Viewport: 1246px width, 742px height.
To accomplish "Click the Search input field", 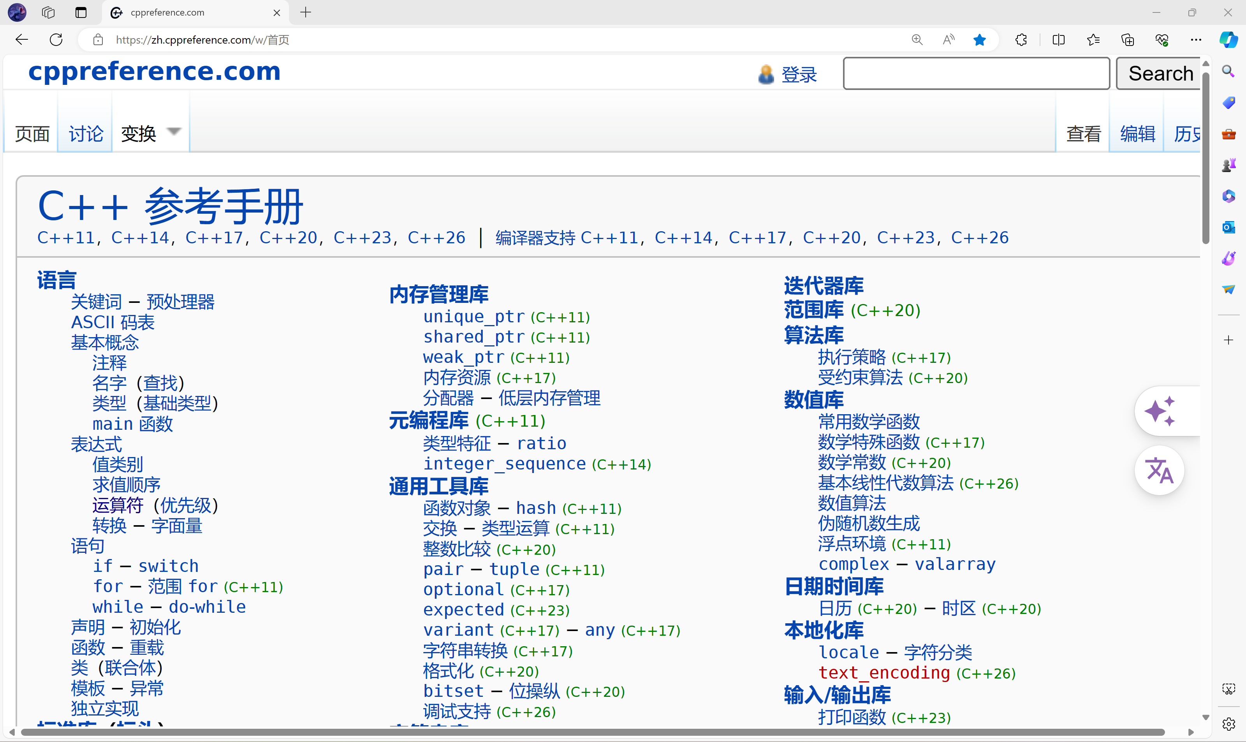I will pos(977,72).
